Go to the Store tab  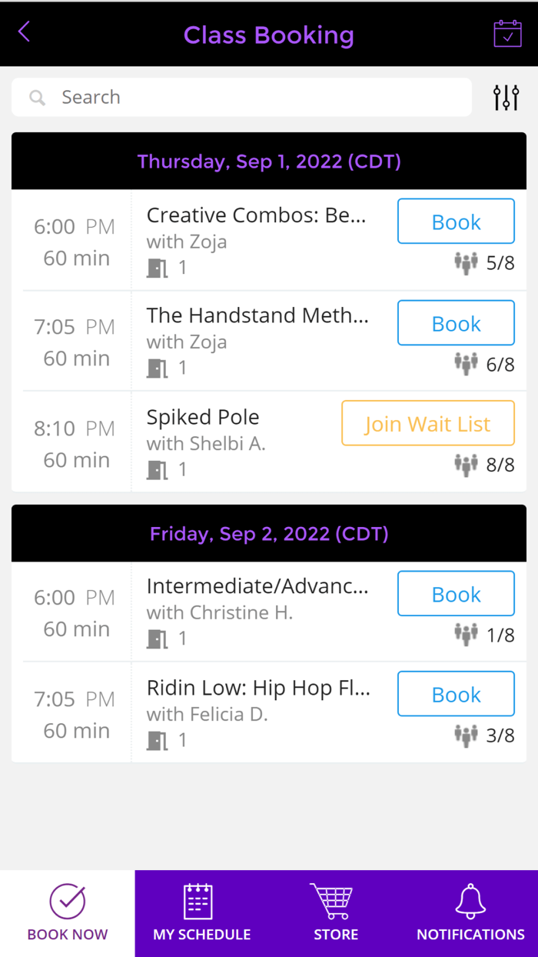click(x=336, y=913)
